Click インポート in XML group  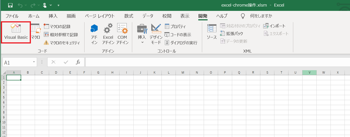274,26
